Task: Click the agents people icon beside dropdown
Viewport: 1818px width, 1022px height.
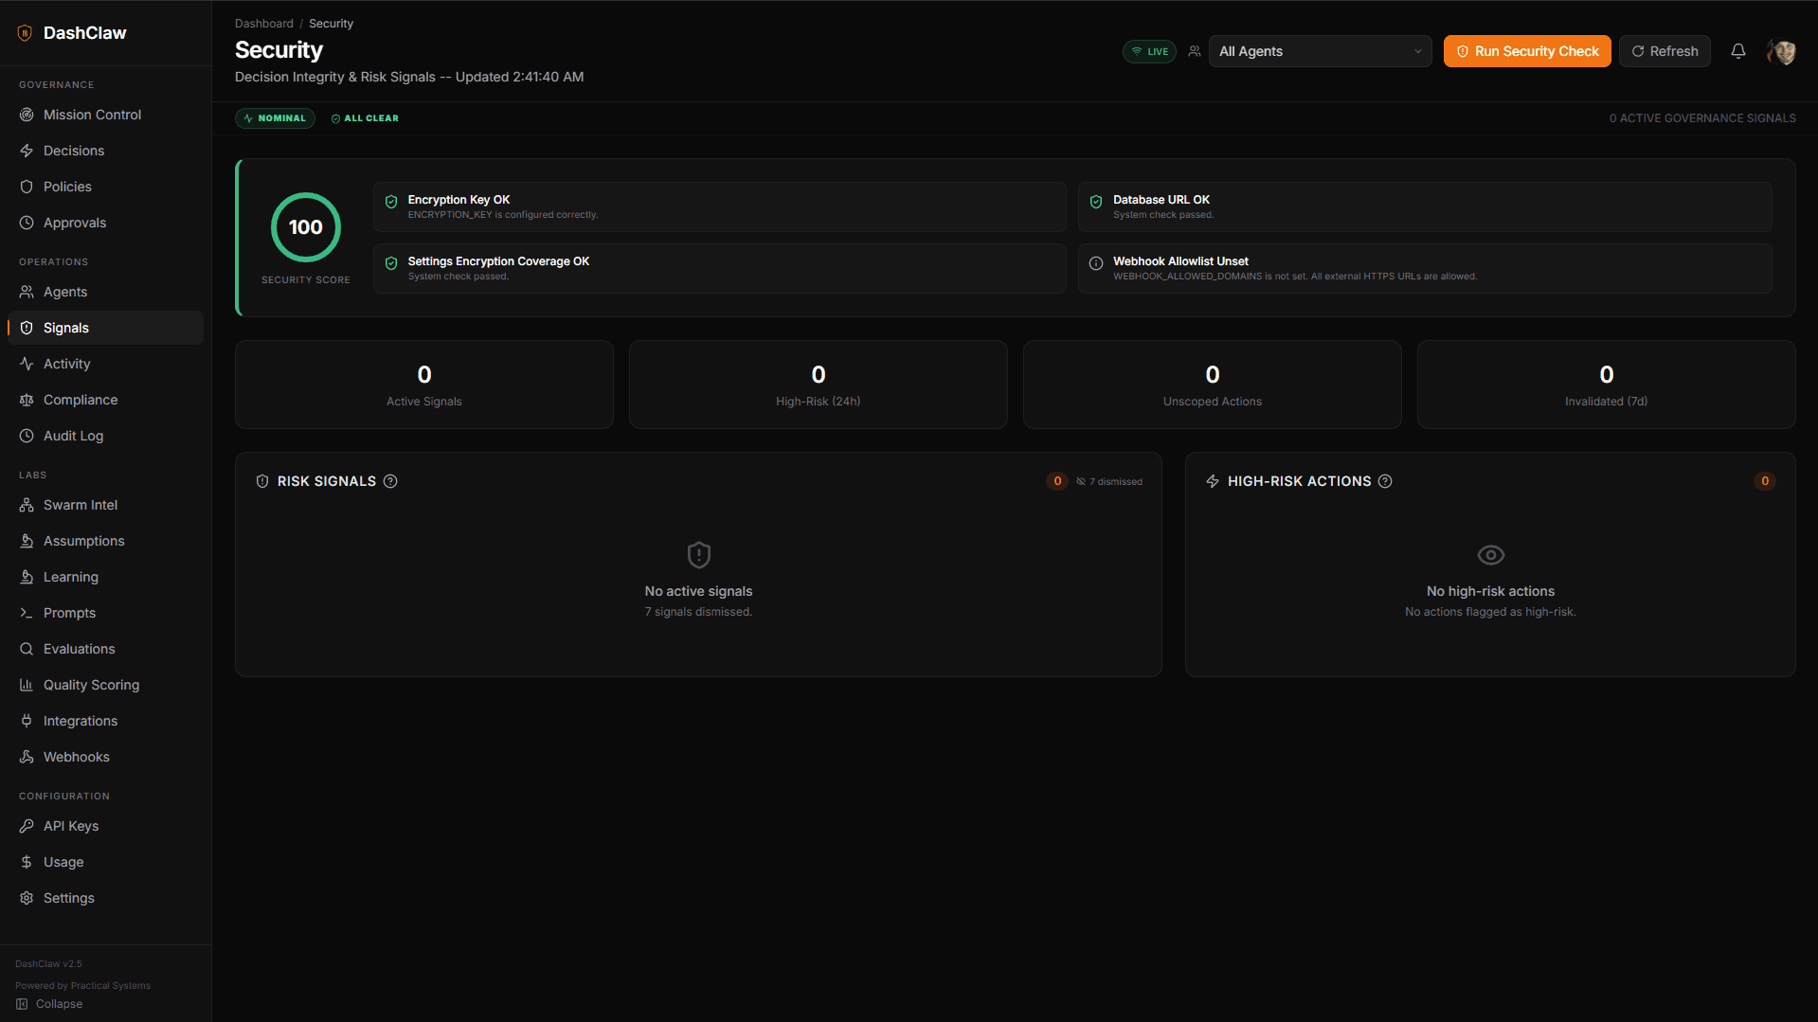Action: (x=1195, y=51)
